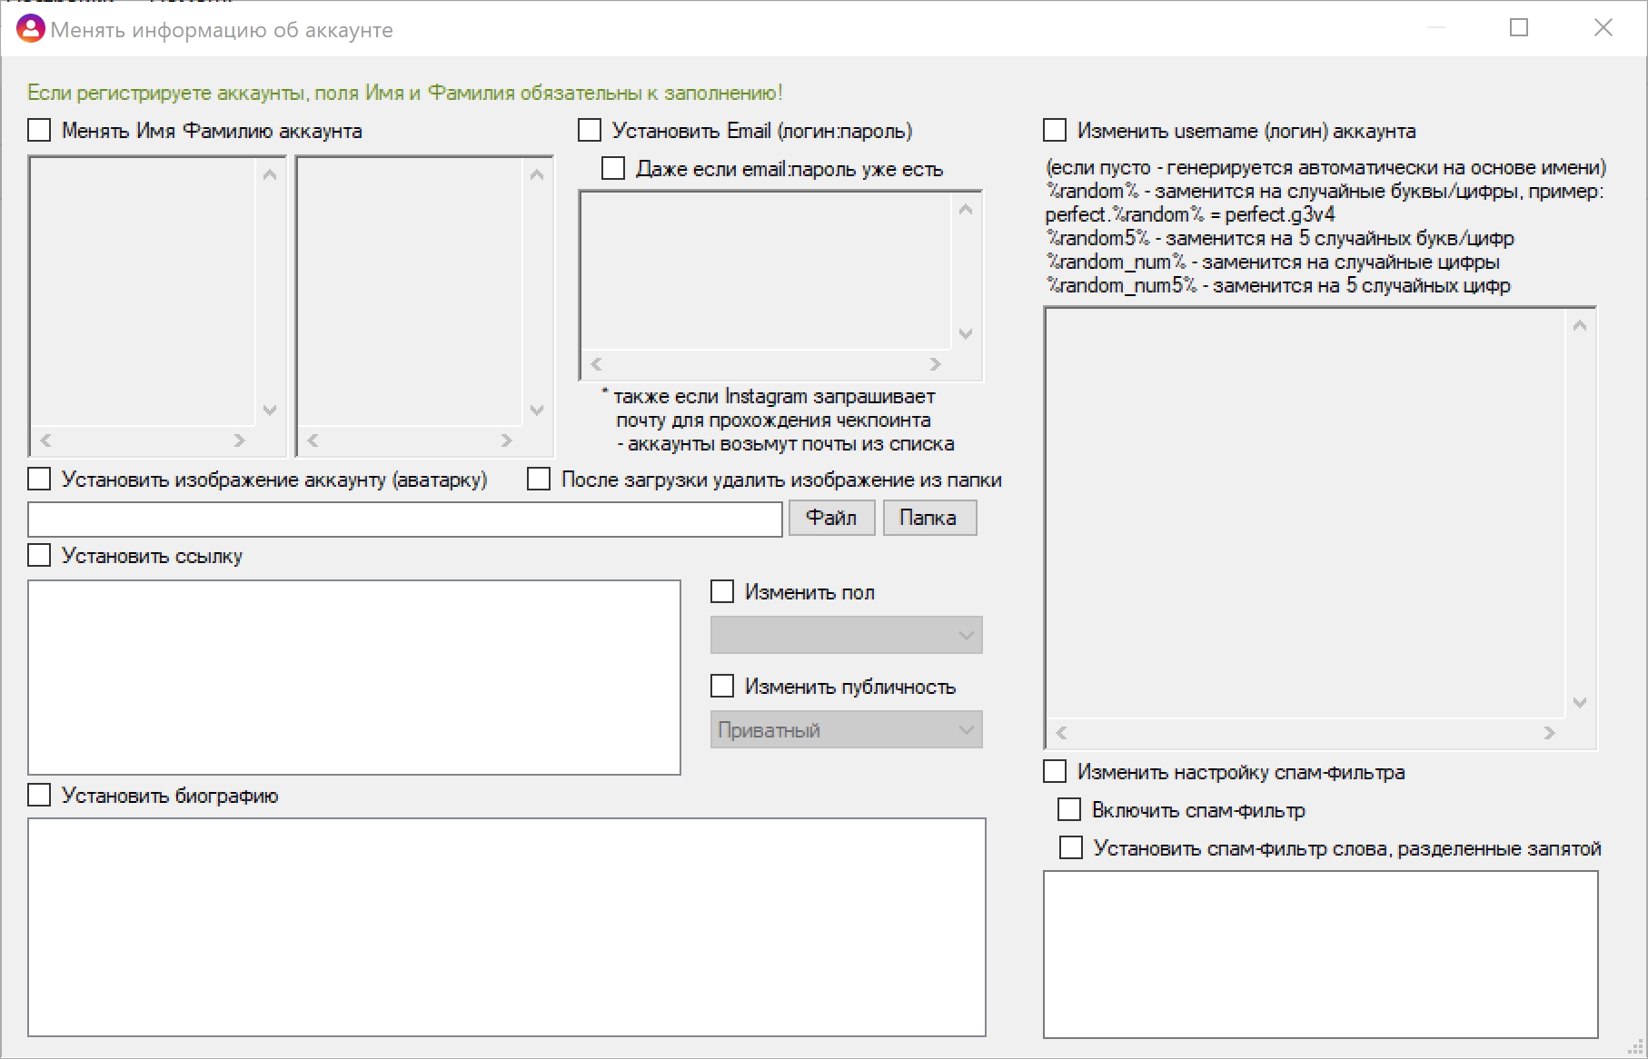The width and height of the screenshot is (1648, 1059).
Task: Click scroll-down arrow in the surname list
Action: tap(537, 411)
